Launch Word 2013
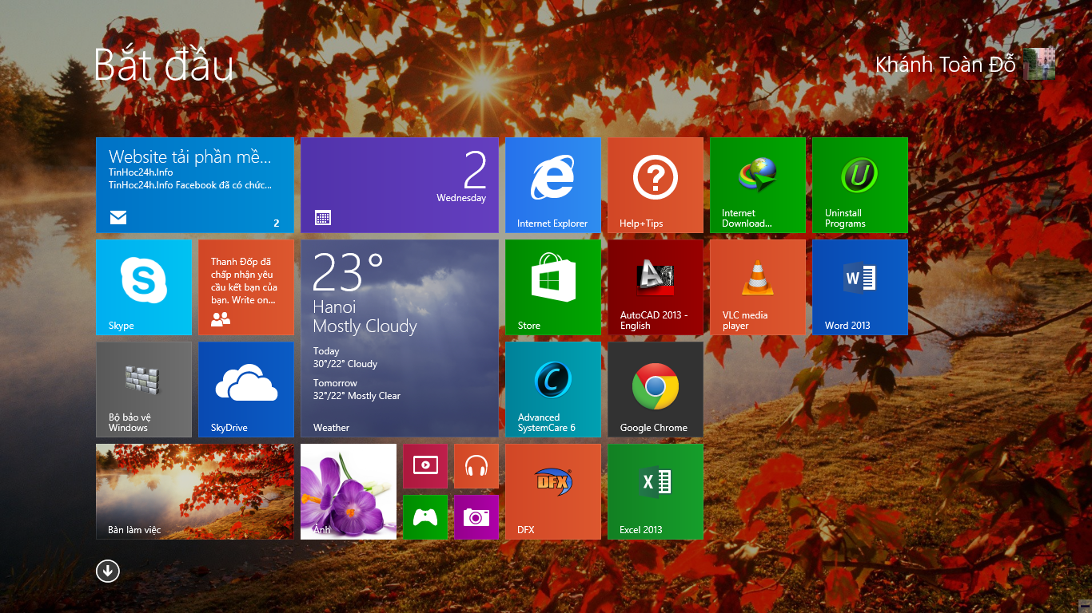 (x=859, y=287)
